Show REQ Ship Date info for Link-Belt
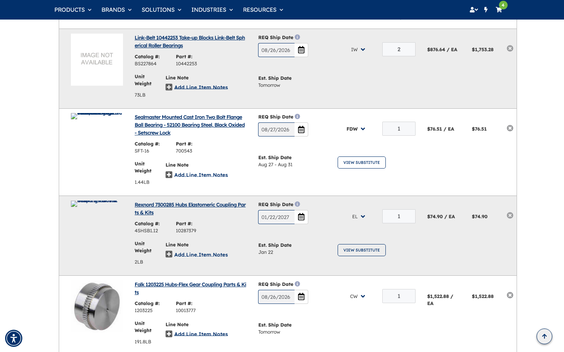 tap(297, 37)
